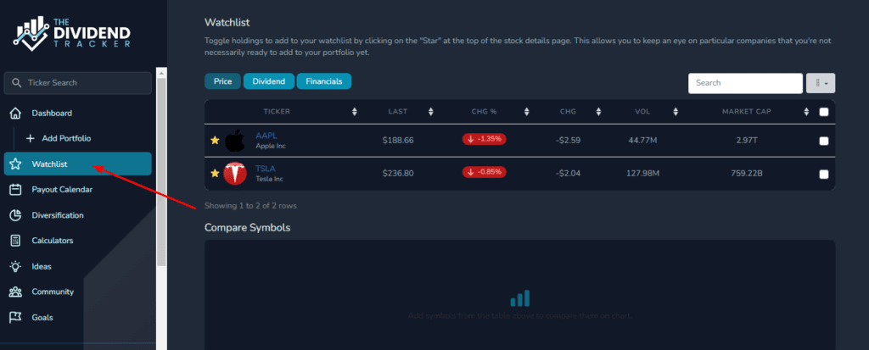Click the Showing 1 to 2 rows text
Image resolution: width=869 pixels, height=350 pixels.
[250, 205]
